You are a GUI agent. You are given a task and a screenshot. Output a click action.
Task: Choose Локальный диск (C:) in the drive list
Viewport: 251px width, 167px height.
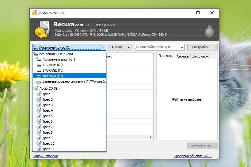coord(69,59)
